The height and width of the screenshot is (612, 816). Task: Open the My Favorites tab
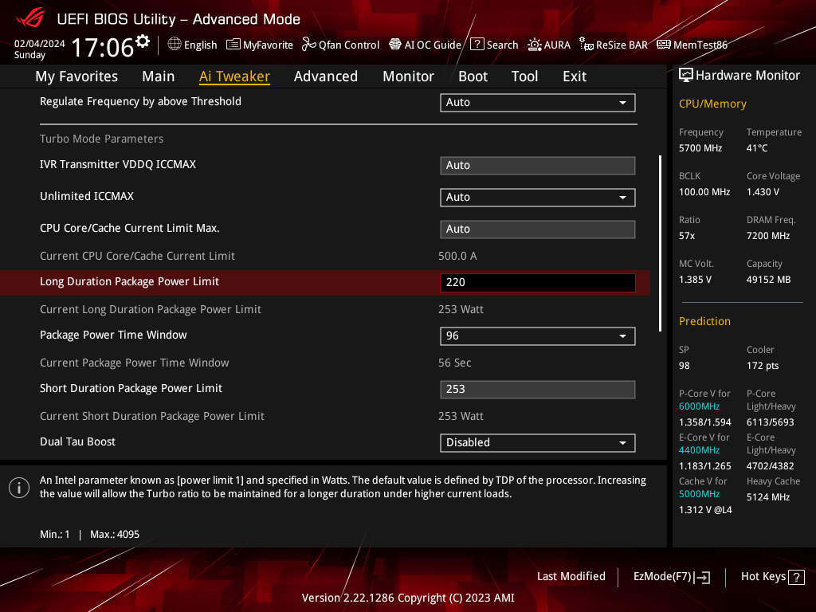point(76,76)
